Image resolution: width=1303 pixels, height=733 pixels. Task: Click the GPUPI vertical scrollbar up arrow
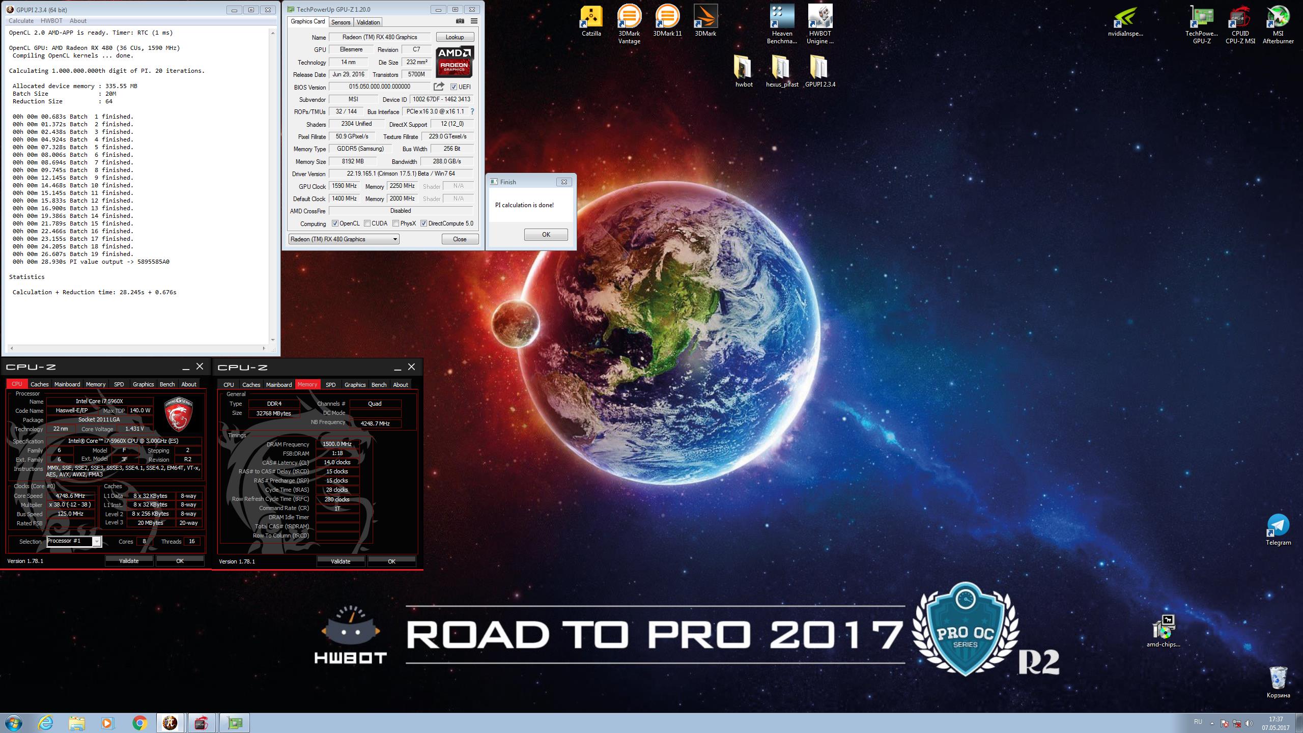coord(273,33)
